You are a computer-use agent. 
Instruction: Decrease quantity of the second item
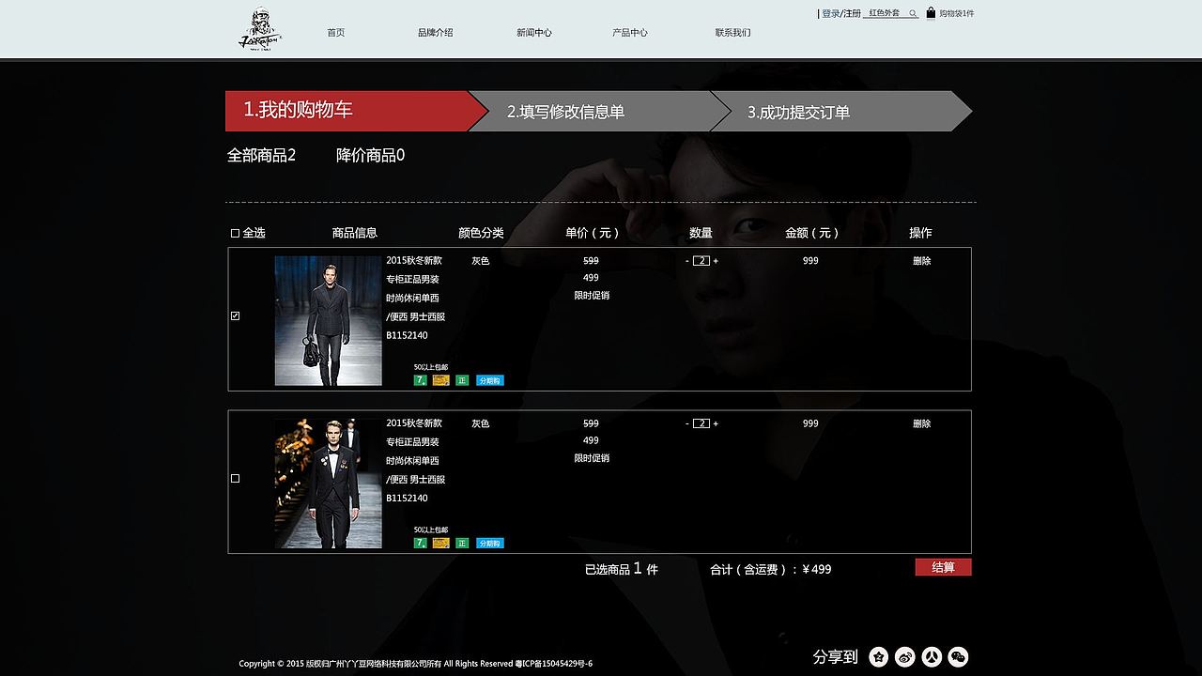tap(686, 423)
